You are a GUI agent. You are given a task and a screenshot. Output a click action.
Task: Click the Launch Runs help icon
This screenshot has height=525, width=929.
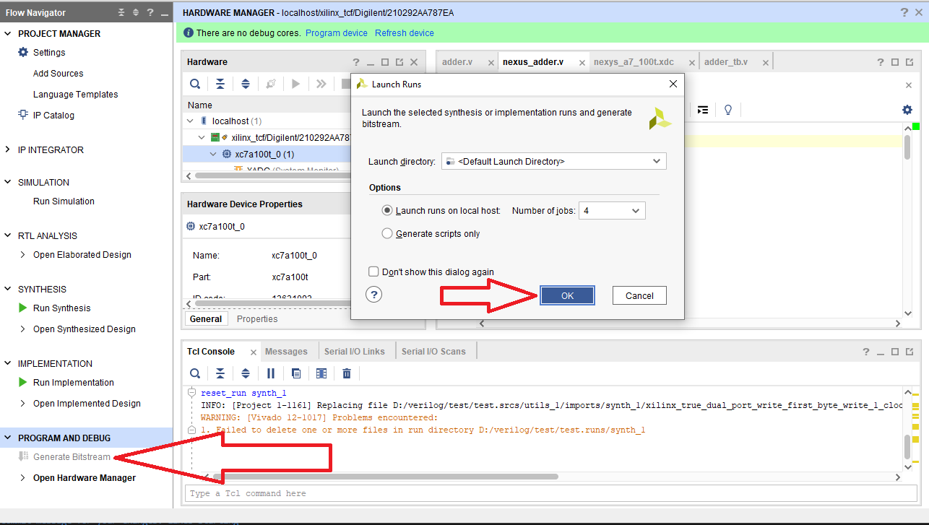pos(373,295)
